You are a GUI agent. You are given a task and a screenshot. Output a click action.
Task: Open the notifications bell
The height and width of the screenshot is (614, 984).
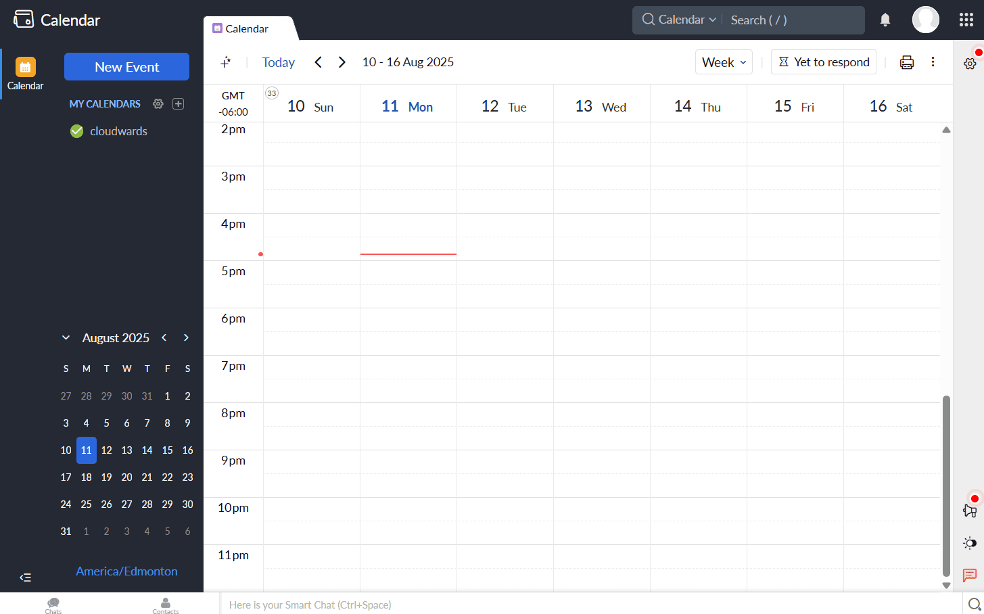(885, 20)
